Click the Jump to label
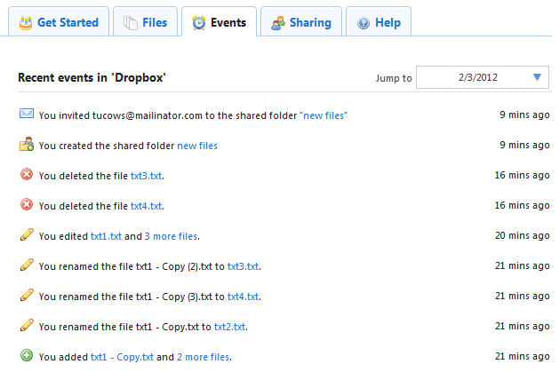This screenshot has width=559, height=372. coord(394,78)
